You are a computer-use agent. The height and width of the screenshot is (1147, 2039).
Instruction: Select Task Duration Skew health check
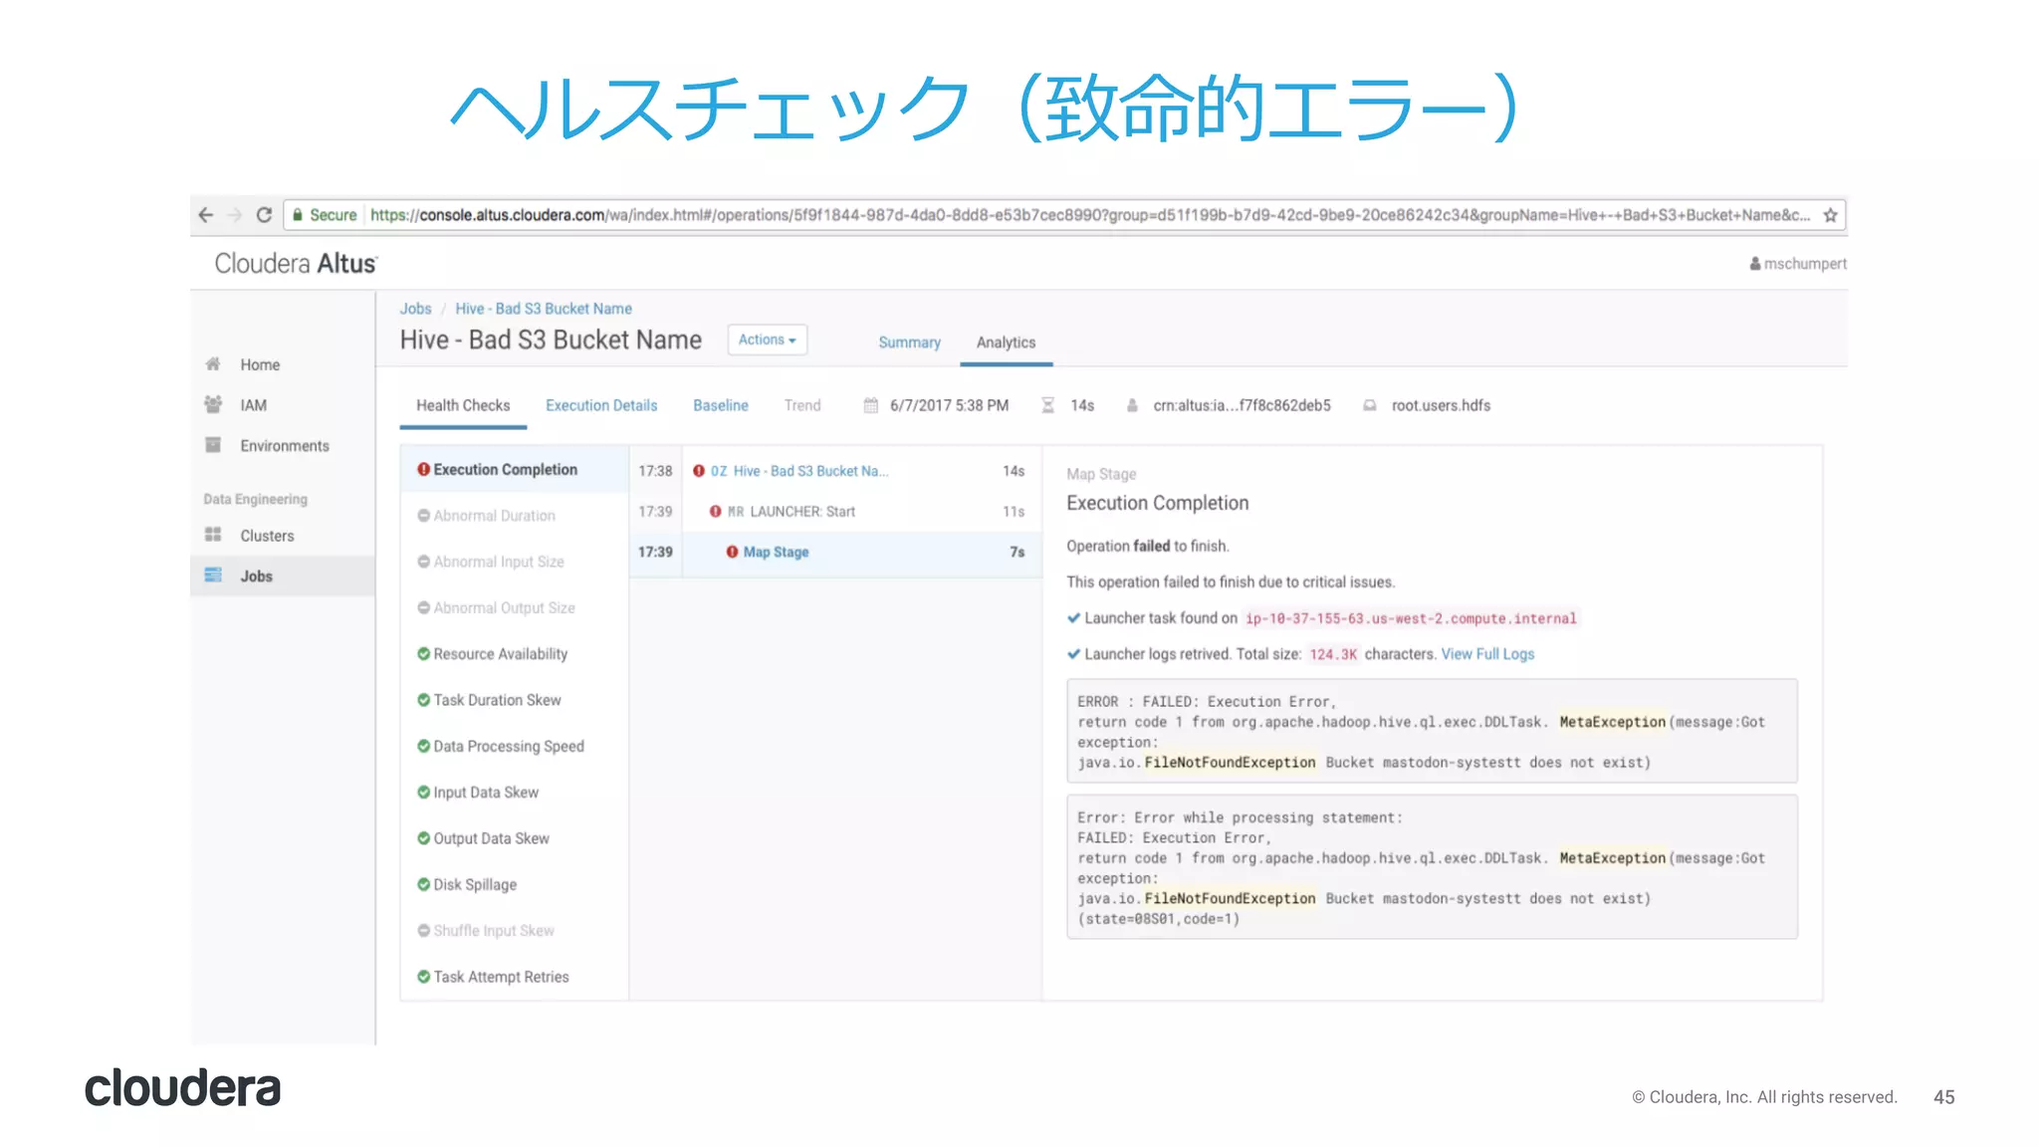(x=514, y=700)
